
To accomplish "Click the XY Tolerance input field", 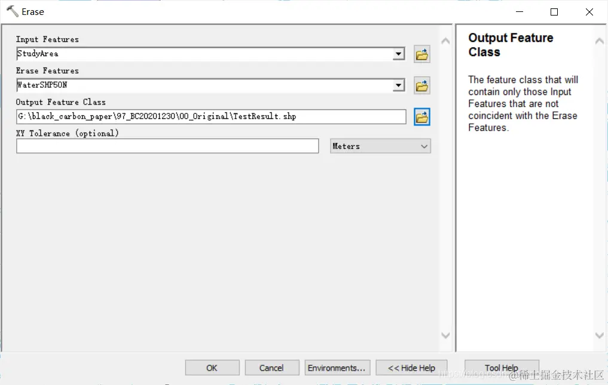I will [x=167, y=146].
